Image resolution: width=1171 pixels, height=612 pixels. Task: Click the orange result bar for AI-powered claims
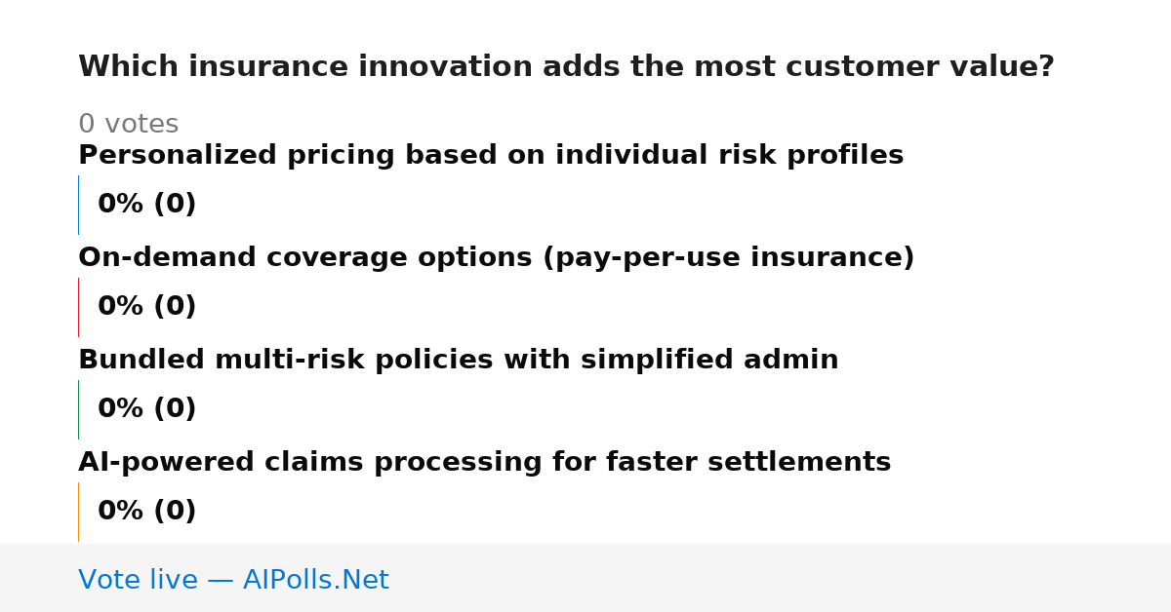[78, 512]
